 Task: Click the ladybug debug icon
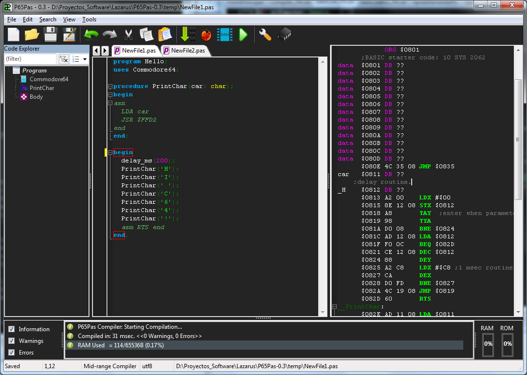point(206,35)
